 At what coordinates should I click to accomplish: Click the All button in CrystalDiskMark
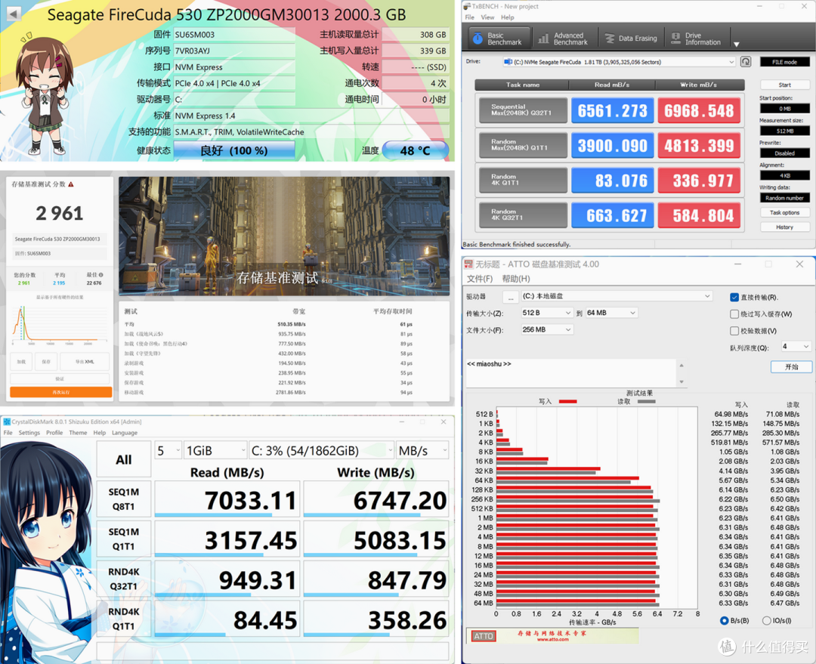[x=124, y=459]
